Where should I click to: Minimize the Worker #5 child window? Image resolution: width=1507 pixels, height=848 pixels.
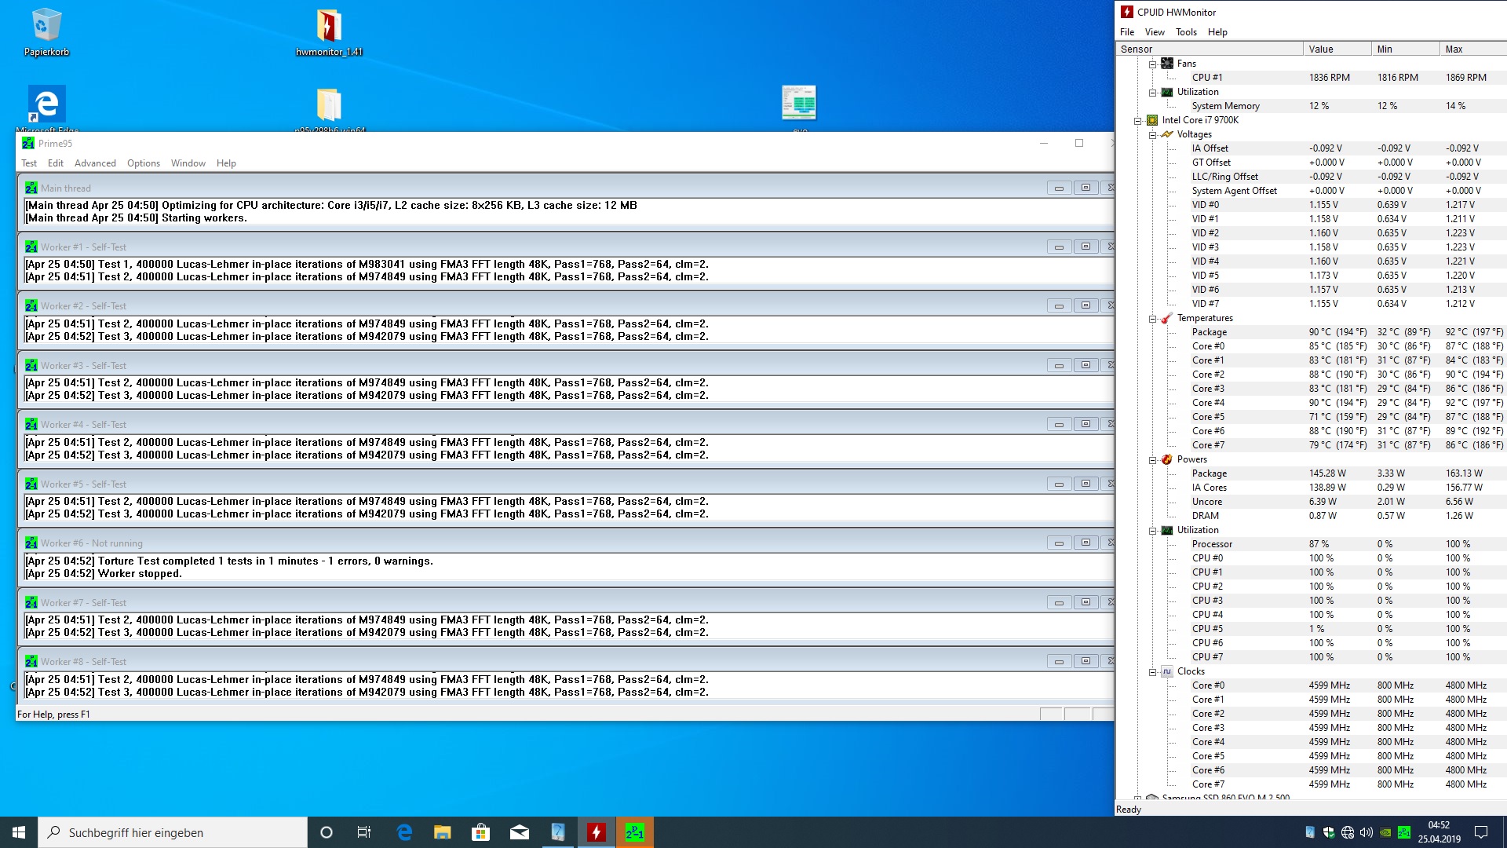[x=1059, y=484]
